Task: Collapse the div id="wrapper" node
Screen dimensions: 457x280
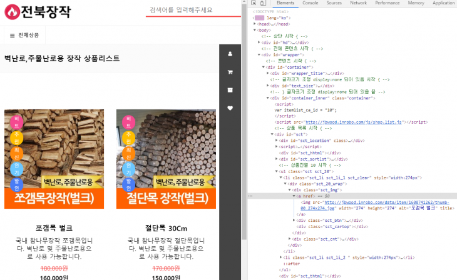Action: 259,55
